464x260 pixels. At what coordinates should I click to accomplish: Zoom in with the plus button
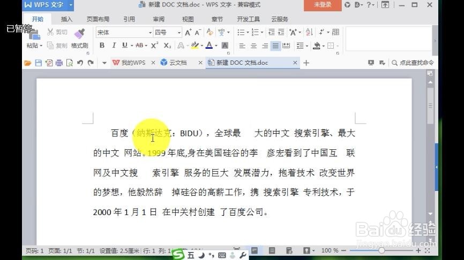pyautogui.click(x=418, y=250)
